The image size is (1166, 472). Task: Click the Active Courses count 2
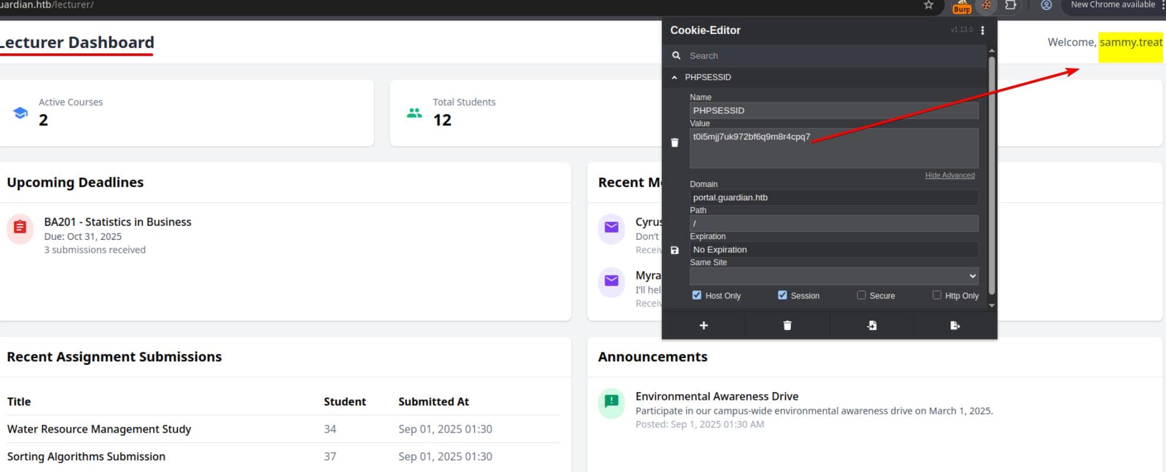[x=43, y=120]
